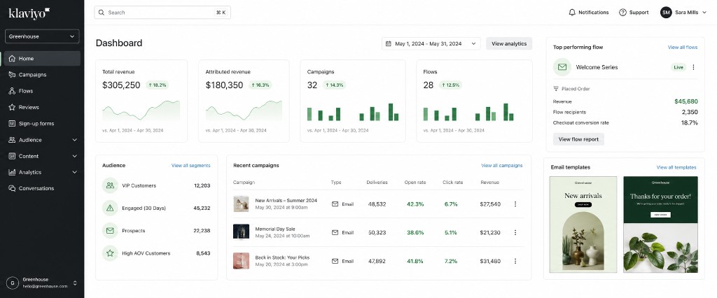Viewport: 717px width, 298px height.
Task: Click the Notifications bell icon
Action: [x=571, y=13]
